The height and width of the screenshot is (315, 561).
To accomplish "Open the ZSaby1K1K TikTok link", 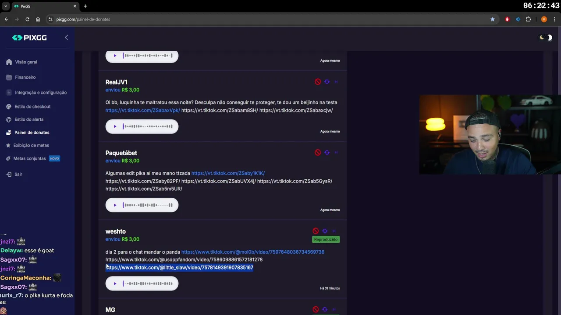I will coord(228,173).
